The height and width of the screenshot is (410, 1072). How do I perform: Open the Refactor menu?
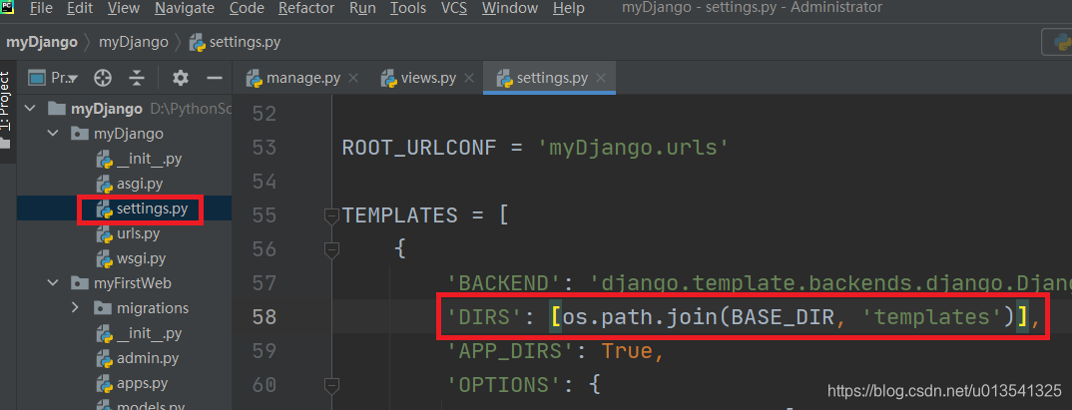[306, 8]
